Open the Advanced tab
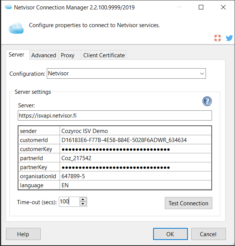This screenshot has width=235, height=246. coord(44,55)
